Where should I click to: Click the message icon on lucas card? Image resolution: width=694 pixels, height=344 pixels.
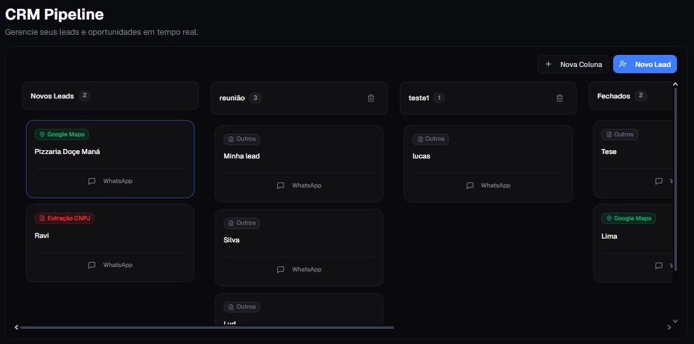point(470,186)
